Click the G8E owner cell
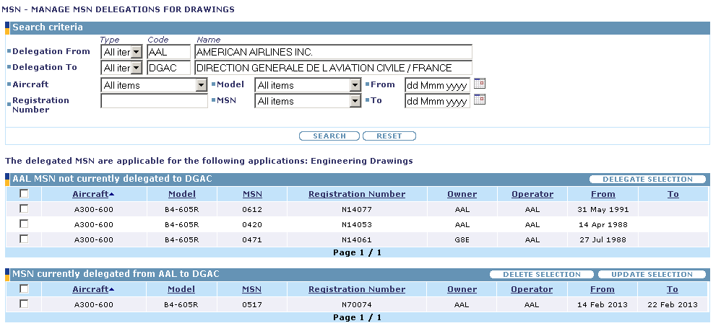721x331 pixels. tap(462, 239)
